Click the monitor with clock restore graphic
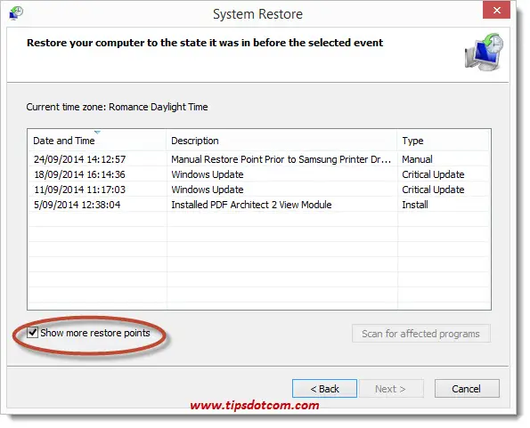Image resolution: width=530 pixels, height=428 pixels. pyautogui.click(x=484, y=52)
